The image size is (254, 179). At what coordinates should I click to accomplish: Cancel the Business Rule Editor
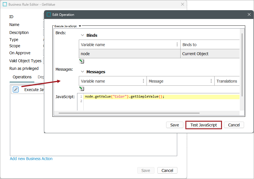(x=167, y=170)
